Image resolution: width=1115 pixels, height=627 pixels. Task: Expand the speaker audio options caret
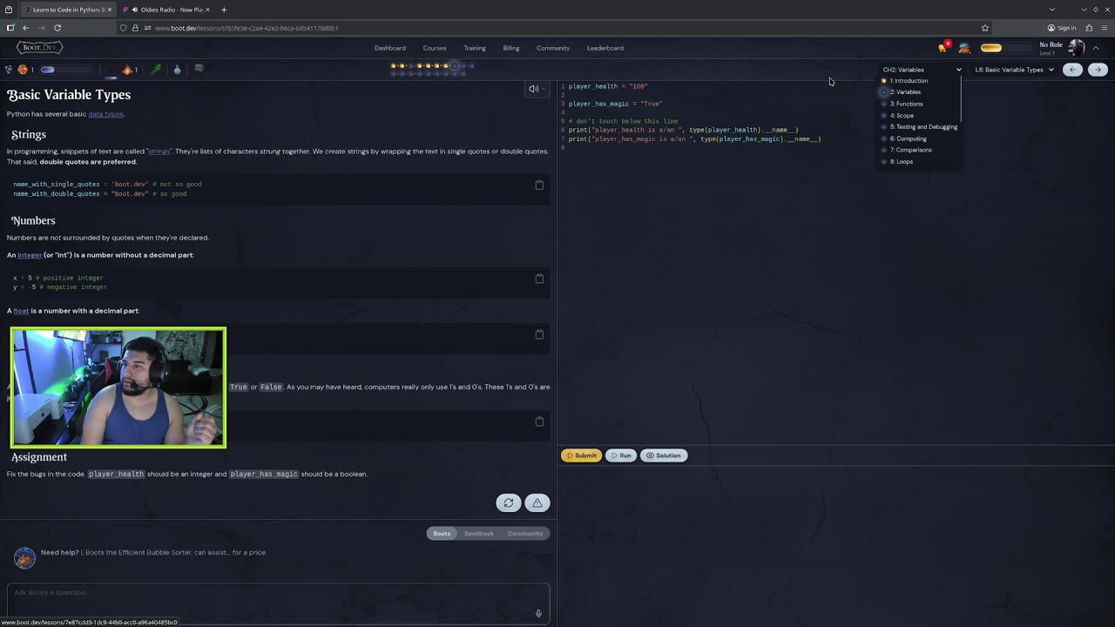coord(544,89)
